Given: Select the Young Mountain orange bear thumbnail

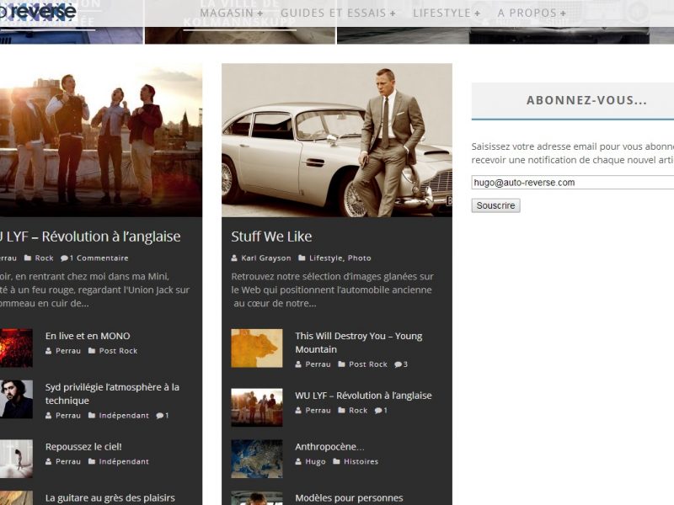Looking at the screenshot, I should click(x=256, y=348).
